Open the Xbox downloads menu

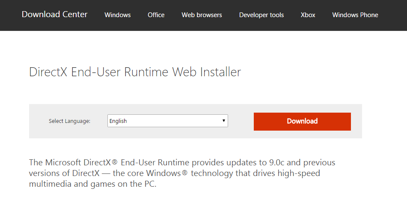[x=308, y=15]
